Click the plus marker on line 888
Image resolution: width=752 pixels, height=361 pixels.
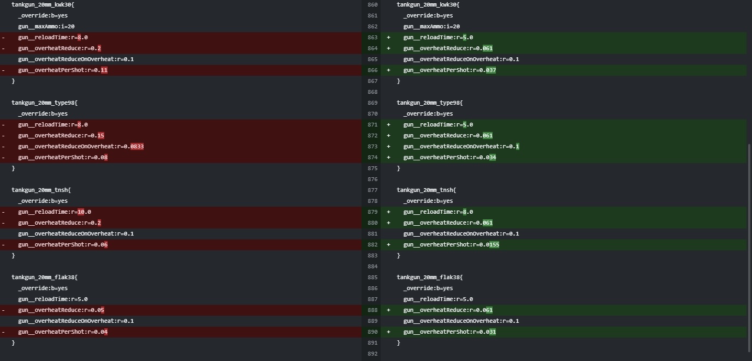[x=389, y=310]
